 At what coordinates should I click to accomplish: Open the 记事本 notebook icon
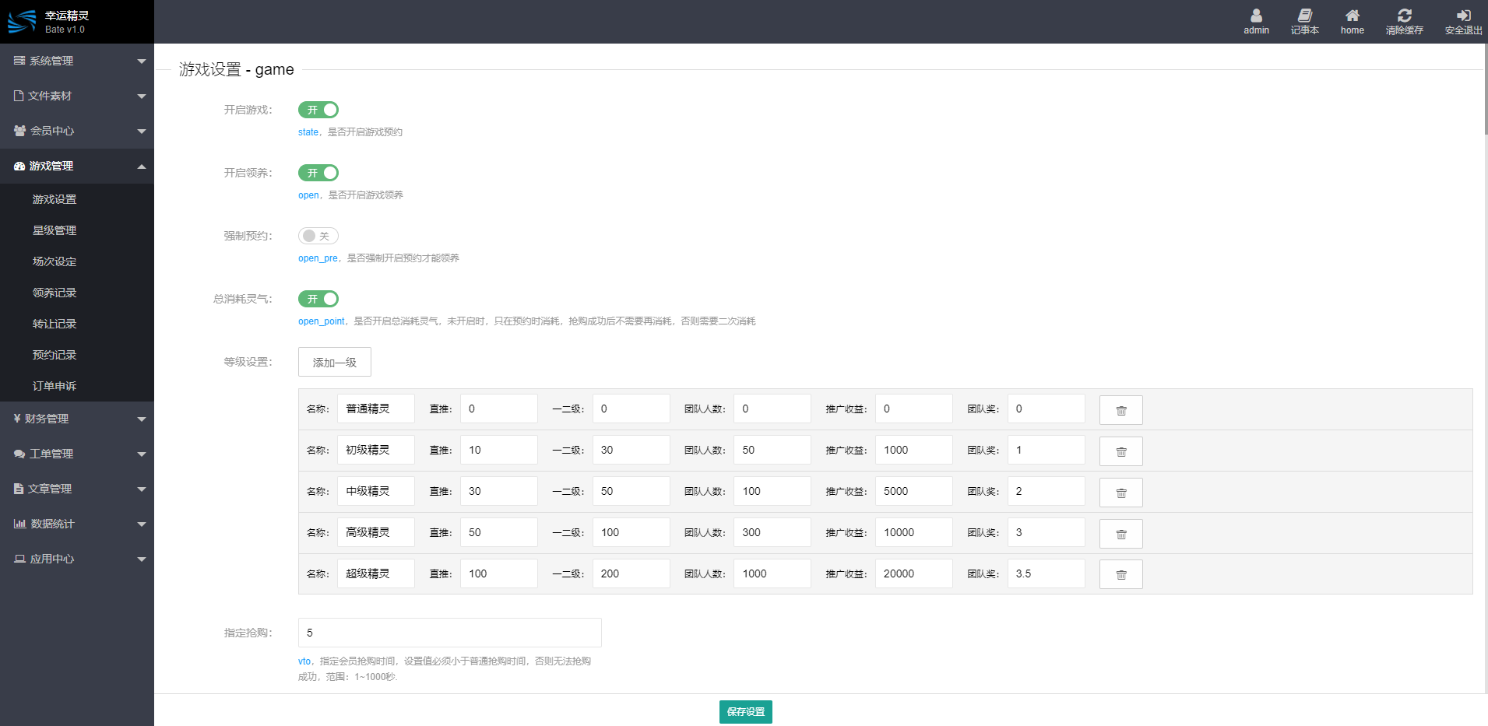click(1304, 16)
